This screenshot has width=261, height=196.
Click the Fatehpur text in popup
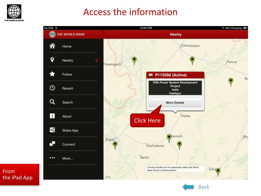pos(175,93)
